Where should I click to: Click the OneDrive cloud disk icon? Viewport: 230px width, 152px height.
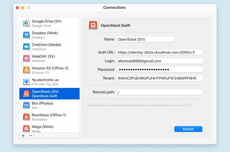[27, 47]
